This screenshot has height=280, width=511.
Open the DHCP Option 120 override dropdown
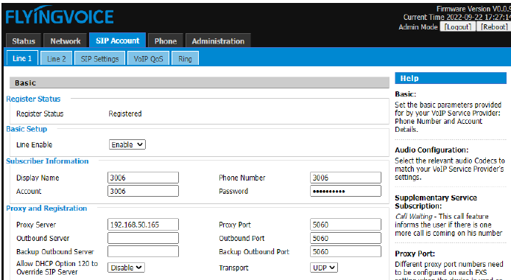click(x=126, y=267)
